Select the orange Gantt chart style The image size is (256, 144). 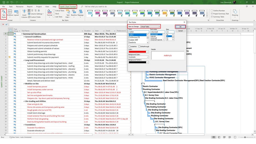(165, 13)
